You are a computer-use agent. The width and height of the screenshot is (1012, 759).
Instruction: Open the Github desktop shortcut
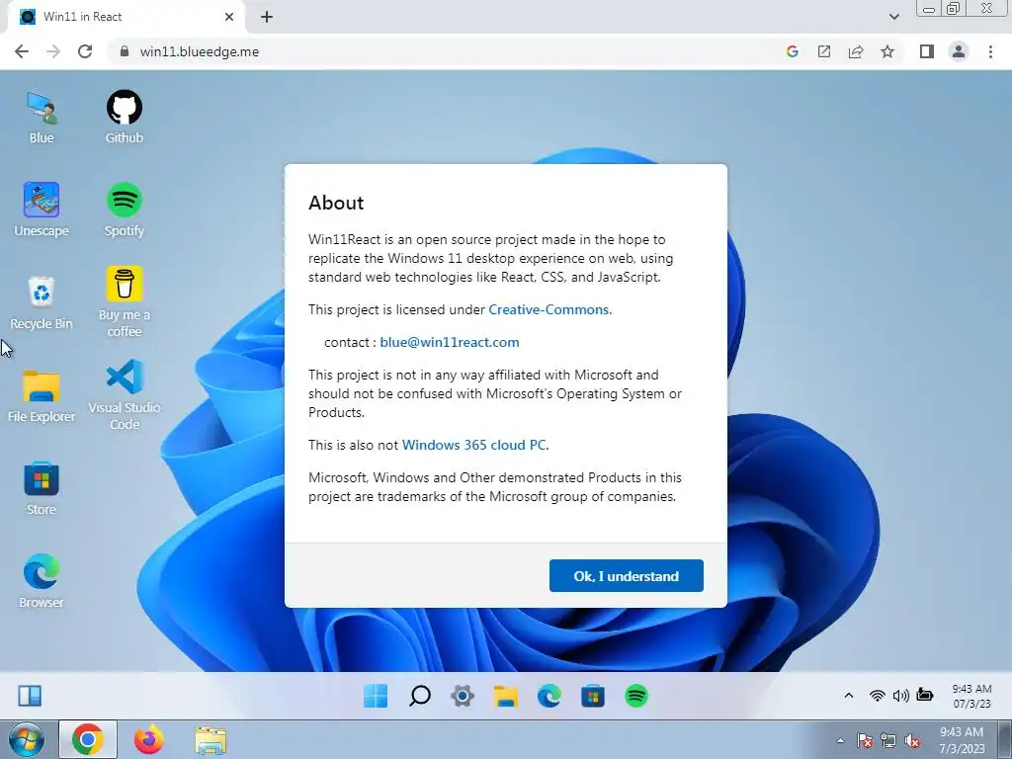pos(124,118)
